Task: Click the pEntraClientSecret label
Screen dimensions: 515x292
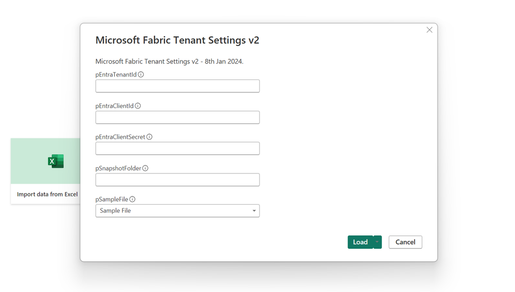Action: (120, 137)
